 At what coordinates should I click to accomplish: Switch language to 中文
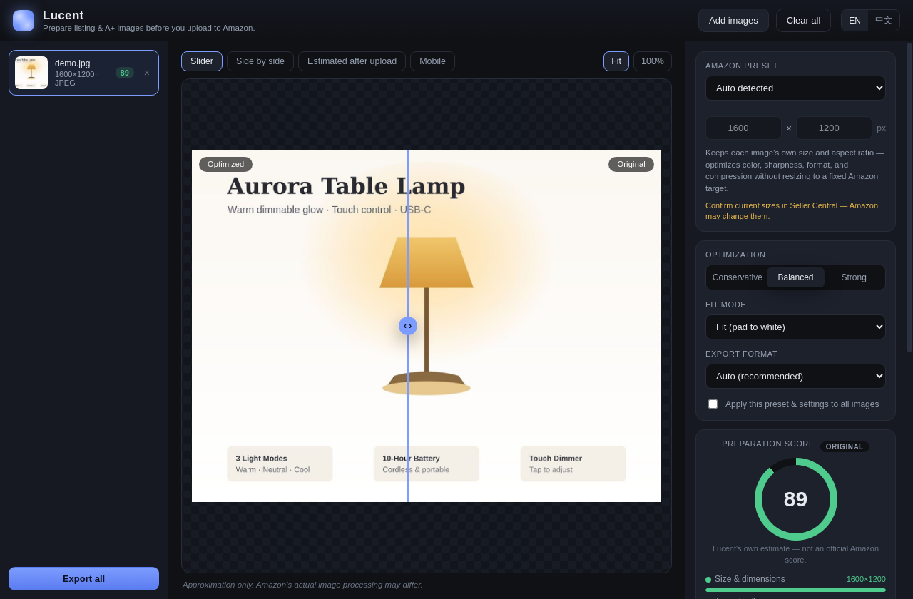pyautogui.click(x=884, y=20)
